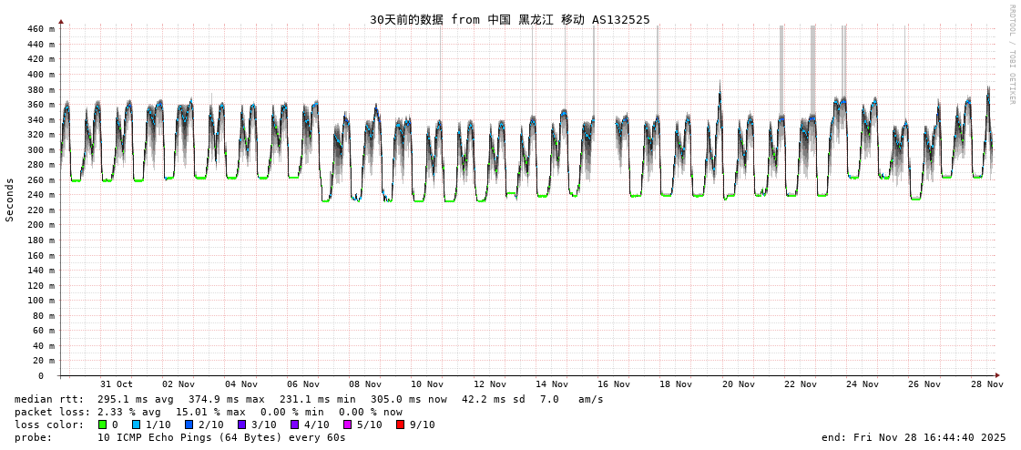Click the 20 Nov date label
1021x450 pixels.
pos(738,384)
